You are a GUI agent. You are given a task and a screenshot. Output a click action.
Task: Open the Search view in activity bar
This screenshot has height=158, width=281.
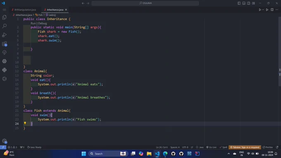pos(4,26)
